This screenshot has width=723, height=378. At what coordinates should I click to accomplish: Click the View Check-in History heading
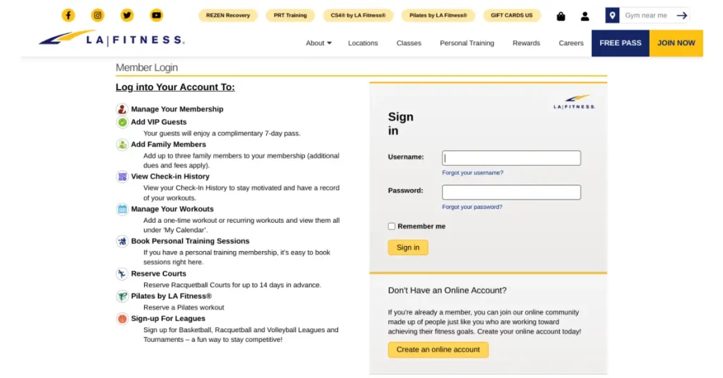click(x=170, y=176)
